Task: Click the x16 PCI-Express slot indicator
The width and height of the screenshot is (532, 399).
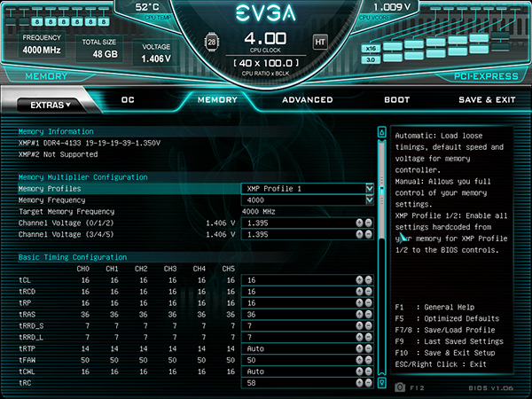Action: tap(371, 49)
